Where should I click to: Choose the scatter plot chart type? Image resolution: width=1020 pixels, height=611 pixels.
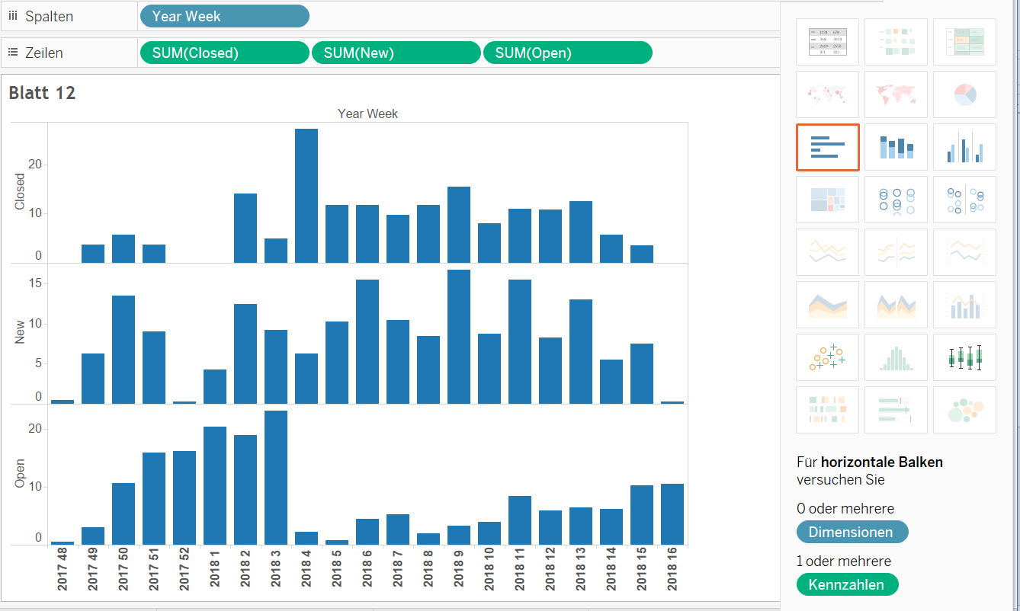(827, 357)
